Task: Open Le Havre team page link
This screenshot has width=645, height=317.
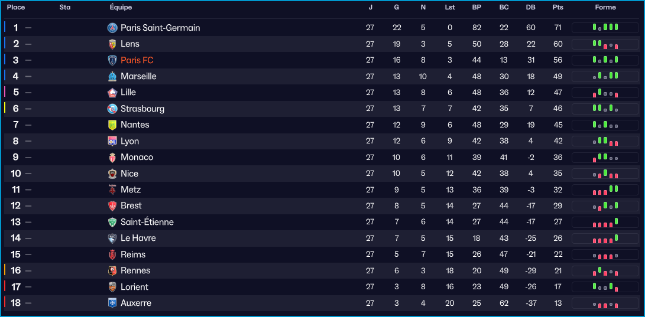Action: pos(138,238)
